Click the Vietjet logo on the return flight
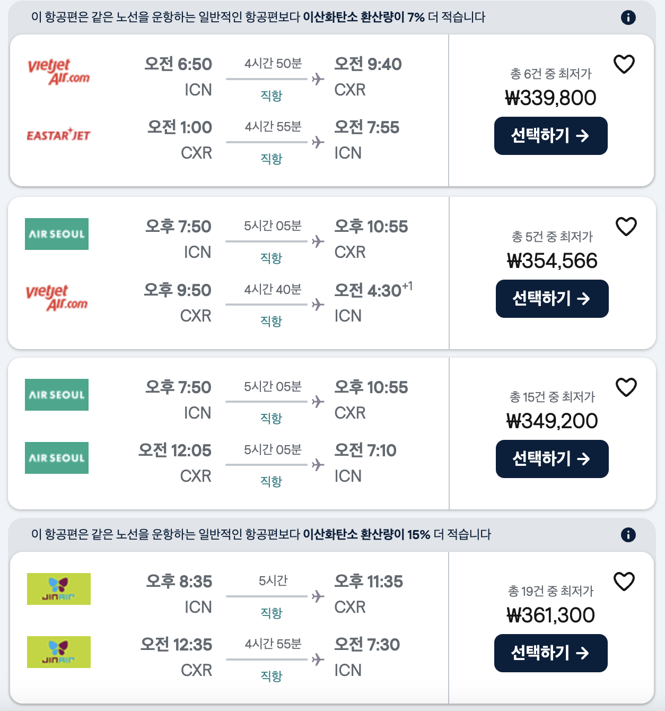Image resolution: width=665 pixels, height=711 pixels. (56, 298)
